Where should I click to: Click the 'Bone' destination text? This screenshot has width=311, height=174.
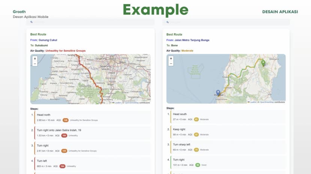(174, 45)
